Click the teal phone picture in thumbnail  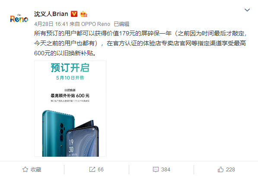(x=70, y=133)
